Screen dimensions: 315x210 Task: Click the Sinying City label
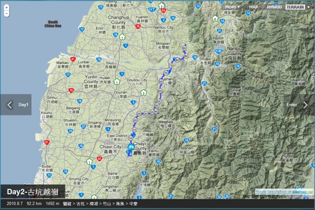tap(79, 181)
